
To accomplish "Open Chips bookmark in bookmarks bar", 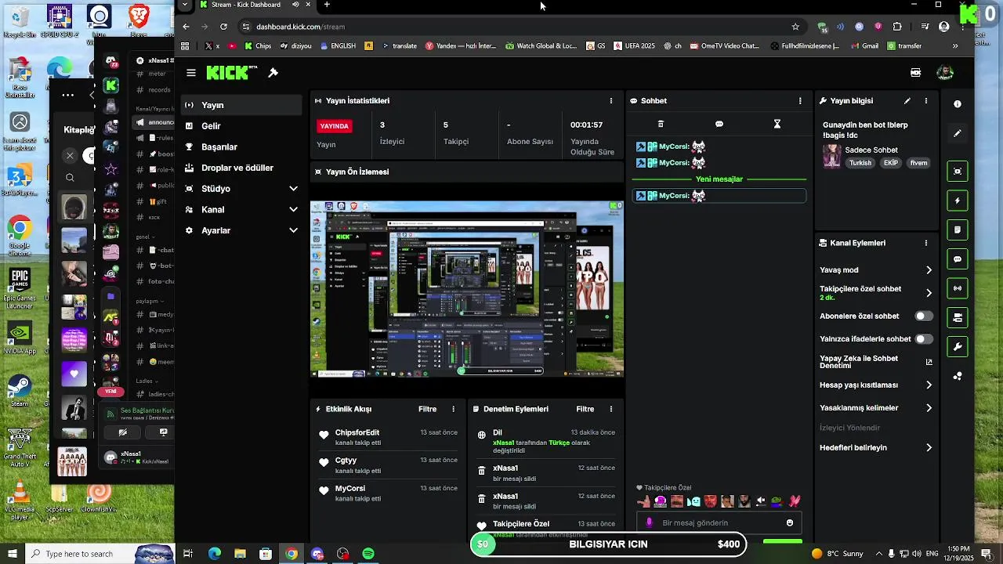I will [258, 46].
